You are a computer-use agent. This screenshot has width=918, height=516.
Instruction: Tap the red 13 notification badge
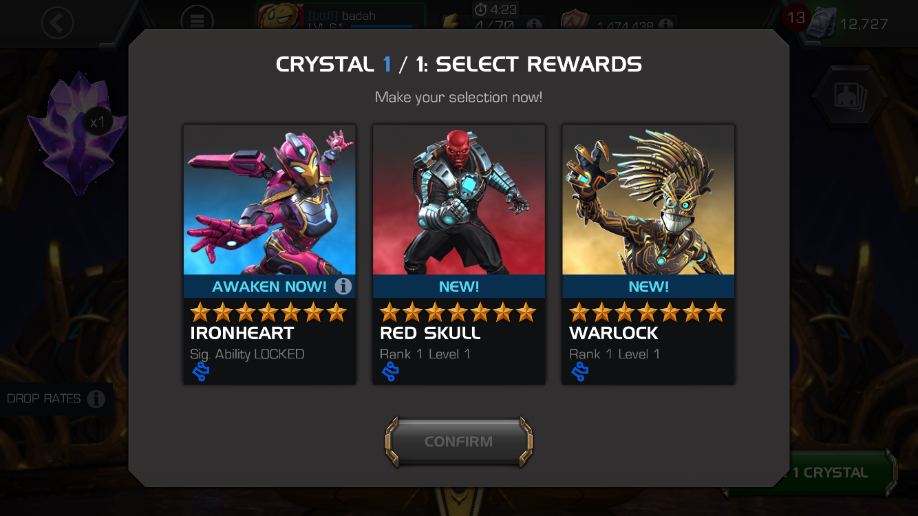click(x=796, y=18)
